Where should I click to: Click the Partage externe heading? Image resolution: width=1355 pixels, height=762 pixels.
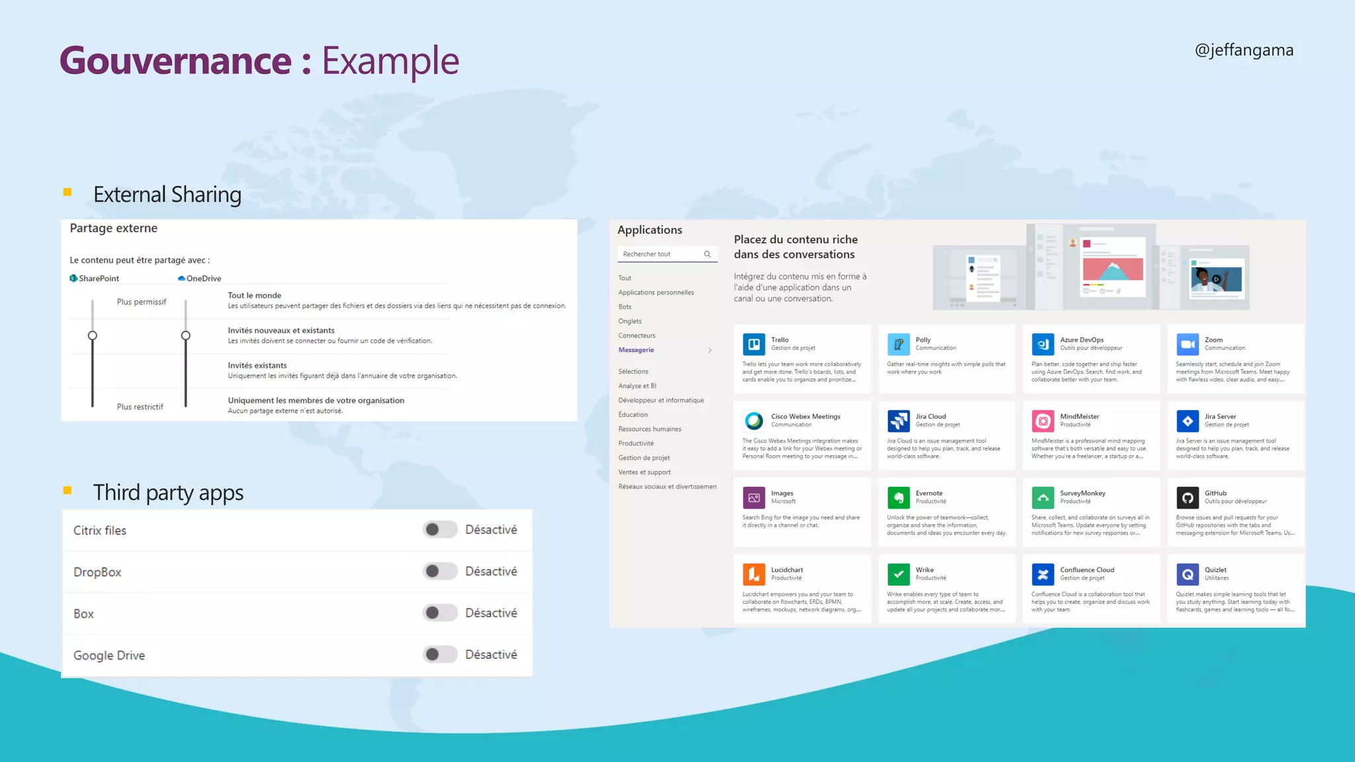click(x=114, y=228)
